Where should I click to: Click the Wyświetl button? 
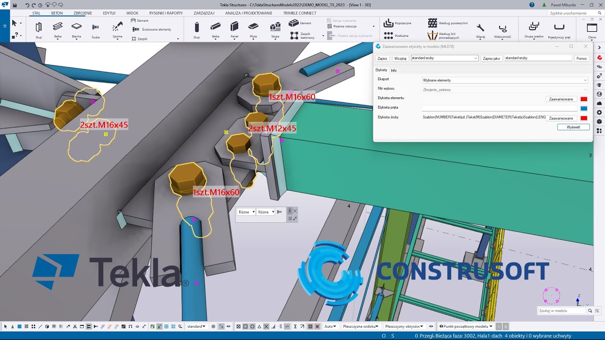click(x=573, y=127)
